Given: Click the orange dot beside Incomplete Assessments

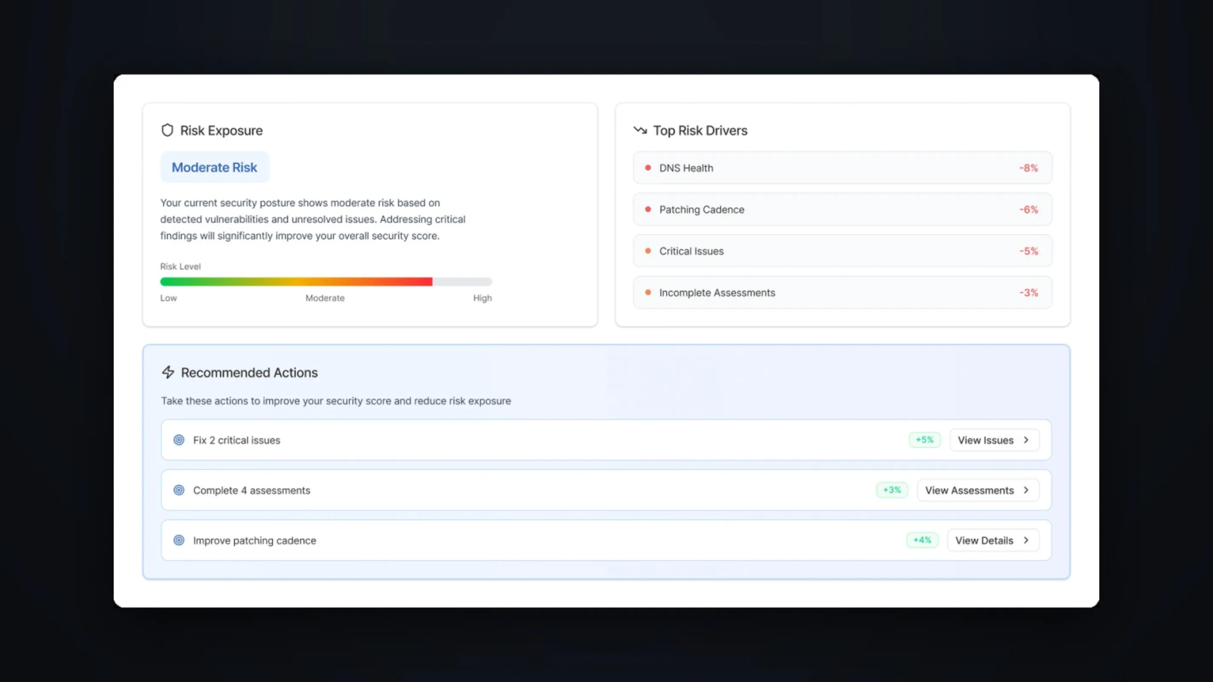Looking at the screenshot, I should [648, 292].
